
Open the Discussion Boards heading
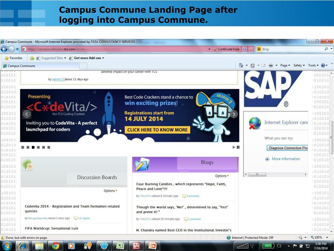point(97,177)
